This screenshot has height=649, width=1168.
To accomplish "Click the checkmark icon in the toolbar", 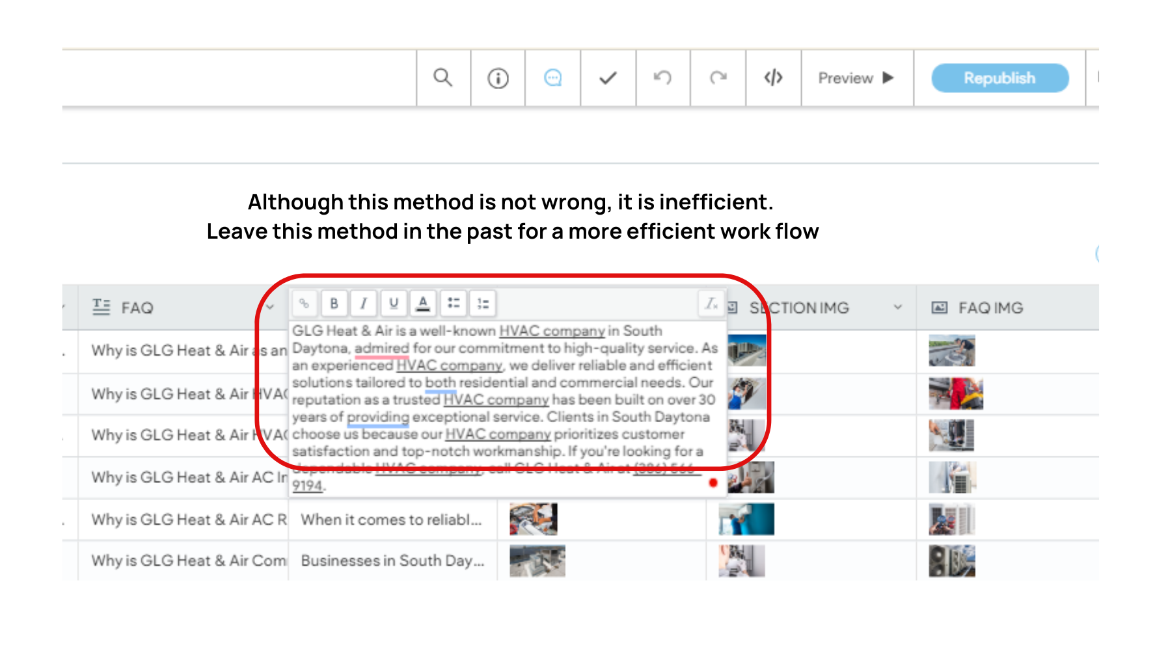I will (x=608, y=78).
